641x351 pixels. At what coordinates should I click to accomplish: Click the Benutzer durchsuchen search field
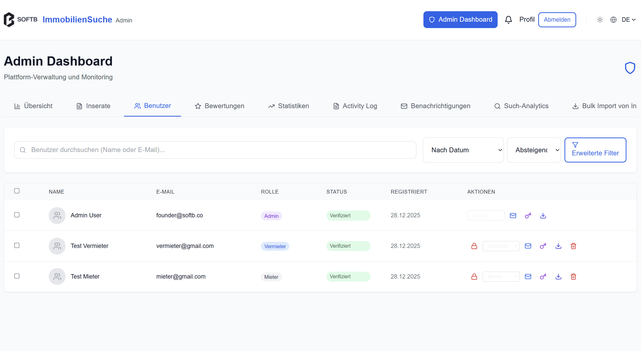(215, 150)
